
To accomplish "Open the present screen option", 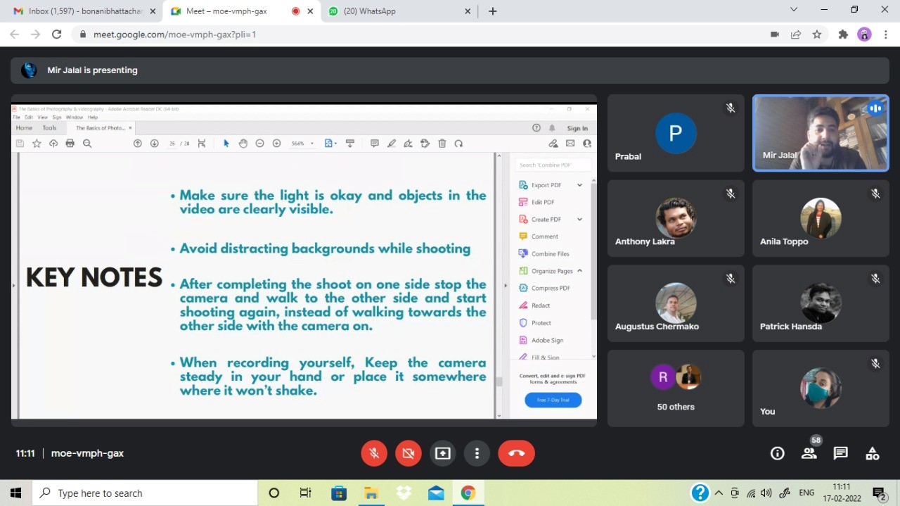I will (x=442, y=453).
